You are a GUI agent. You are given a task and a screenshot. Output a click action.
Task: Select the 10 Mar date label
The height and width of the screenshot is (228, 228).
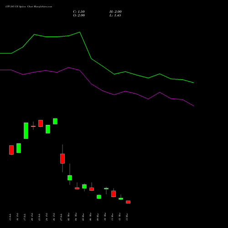[105, 217]
